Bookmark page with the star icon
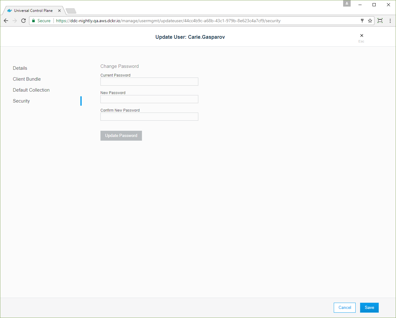Viewport: 396px width, 318px height. (x=370, y=21)
